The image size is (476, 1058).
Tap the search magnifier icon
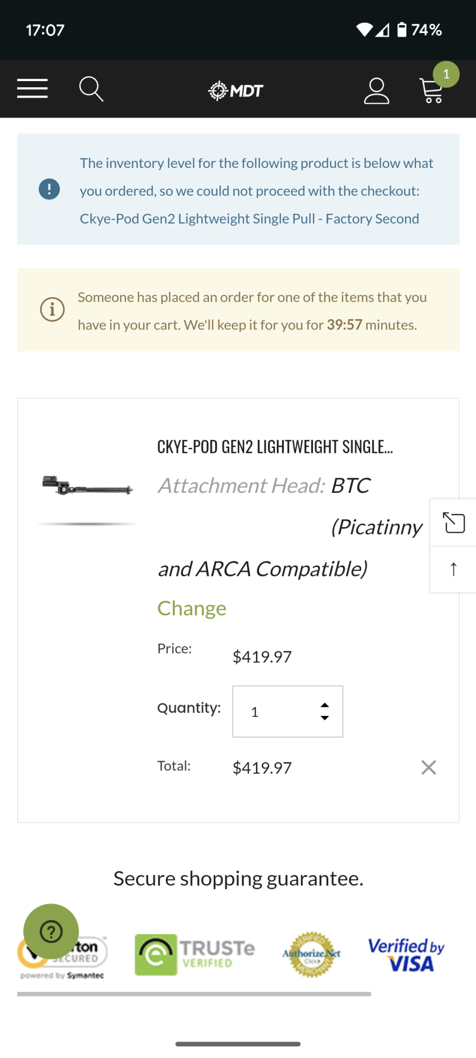tap(91, 89)
